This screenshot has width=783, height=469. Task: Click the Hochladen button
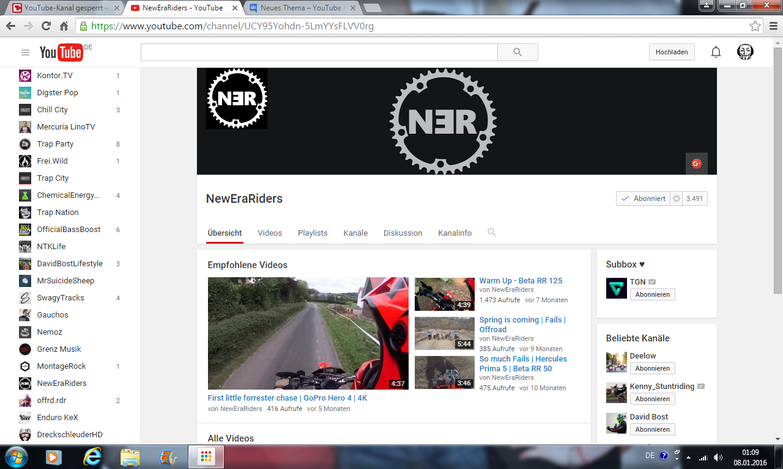[672, 52]
